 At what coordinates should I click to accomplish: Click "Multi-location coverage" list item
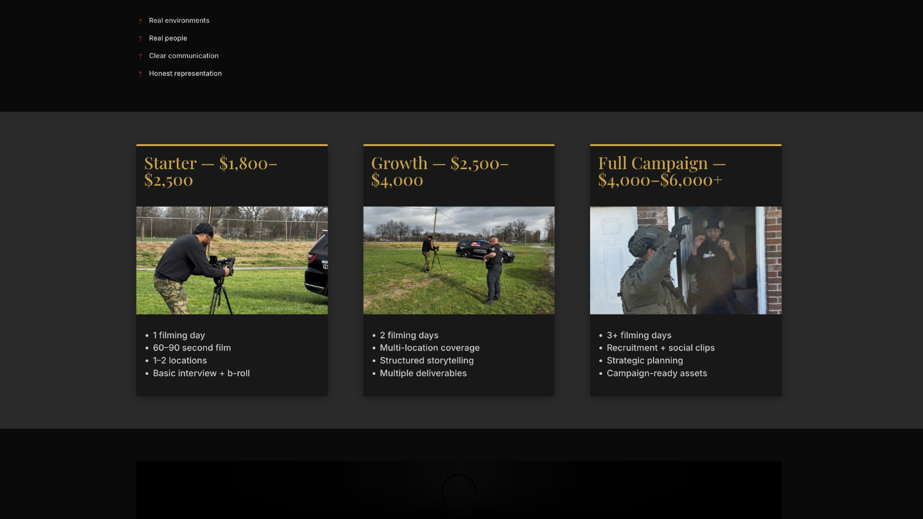[x=429, y=348]
